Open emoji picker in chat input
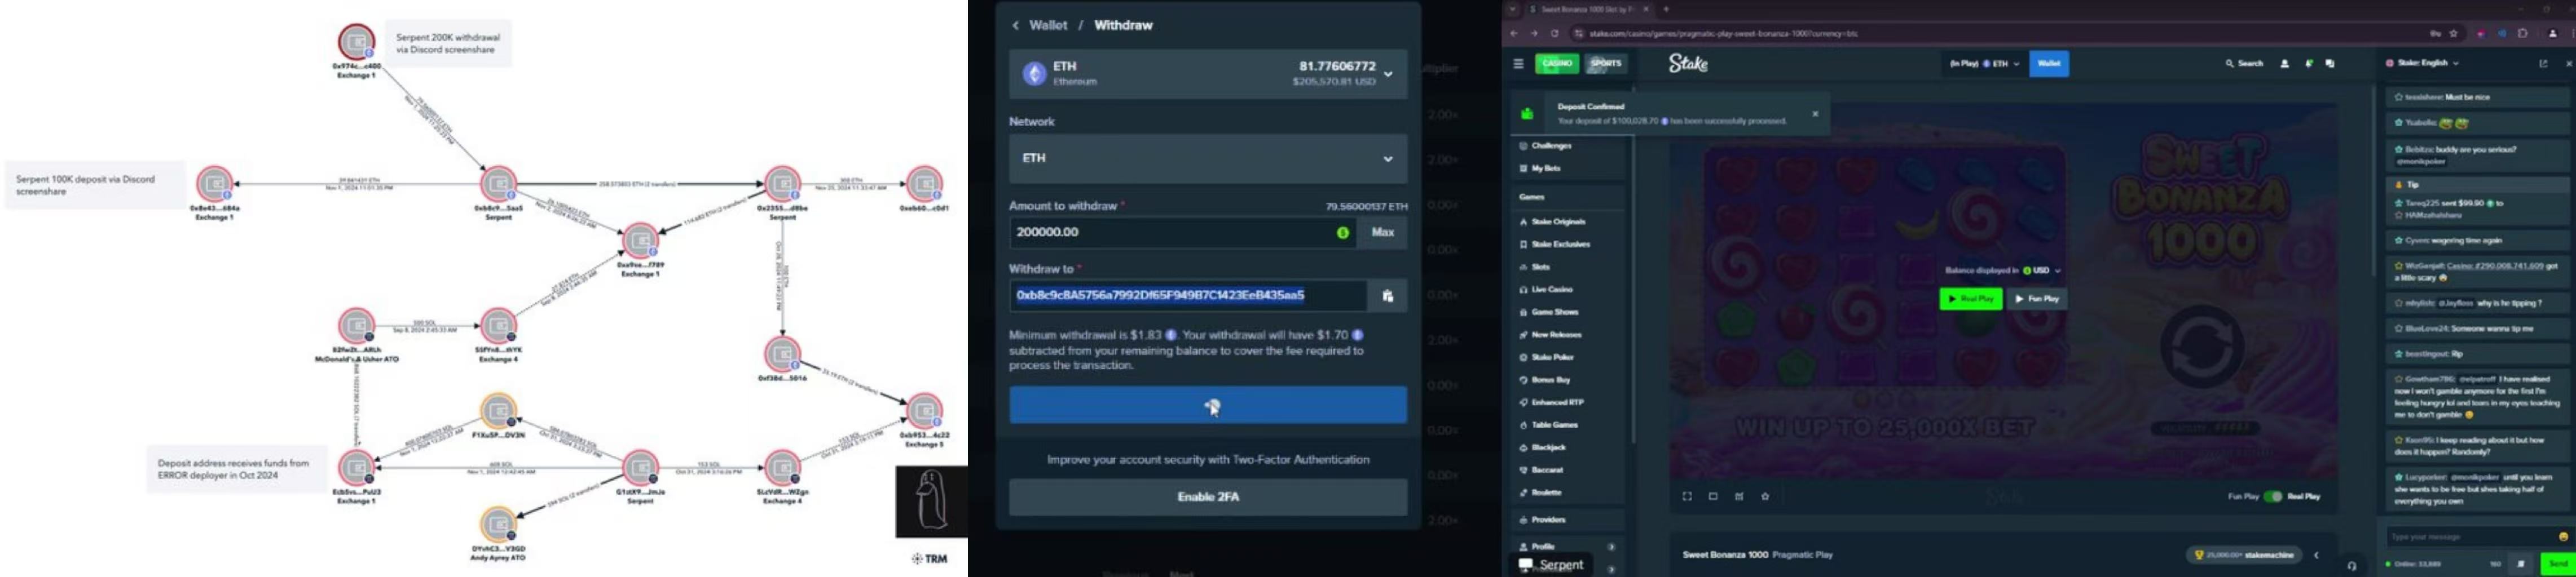The height and width of the screenshot is (577, 2576). pos(2562,537)
